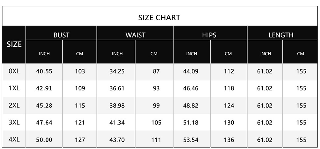The width and height of the screenshot is (320, 149).
Task: Click the HIPS column header
Action: click(x=209, y=35)
